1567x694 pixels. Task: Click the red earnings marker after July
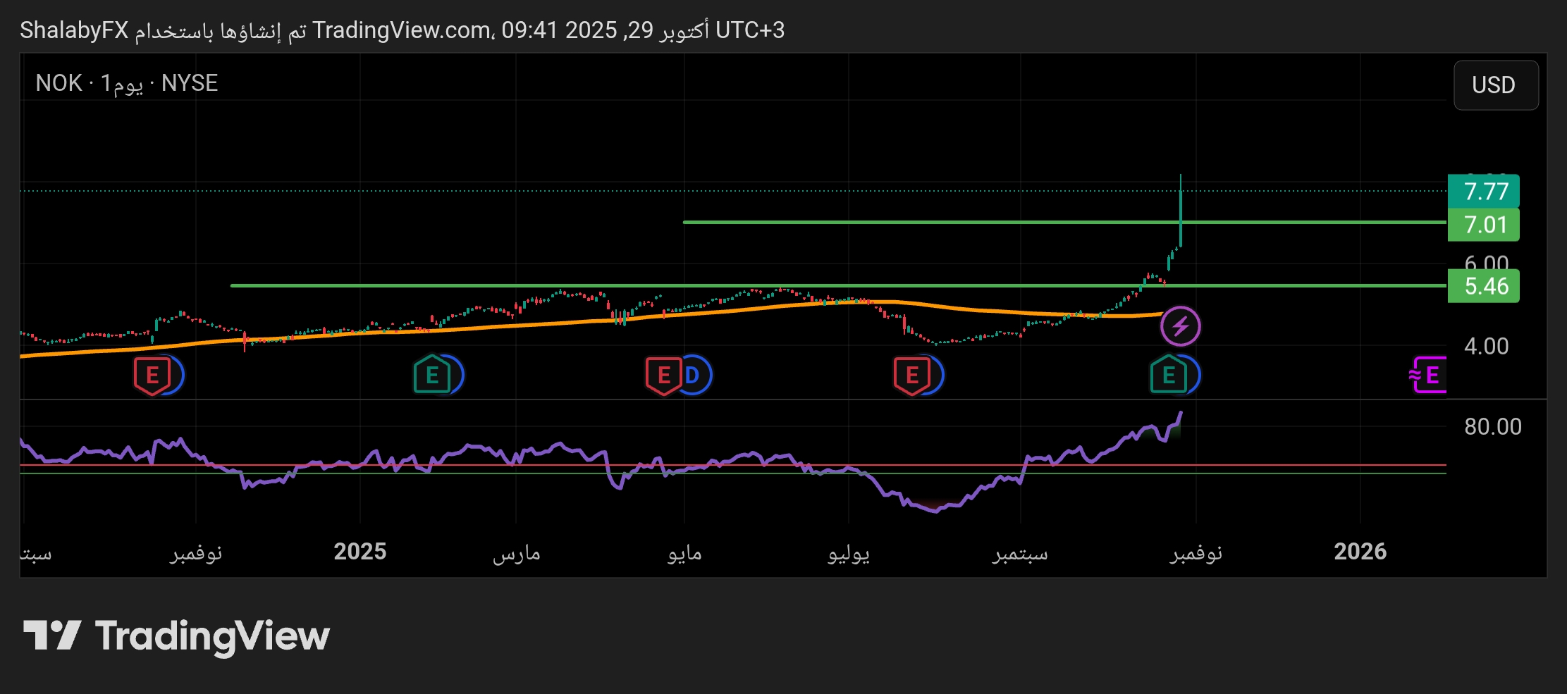(x=911, y=375)
